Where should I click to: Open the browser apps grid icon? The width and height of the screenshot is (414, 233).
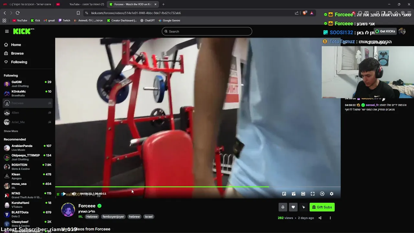(x=4, y=20)
